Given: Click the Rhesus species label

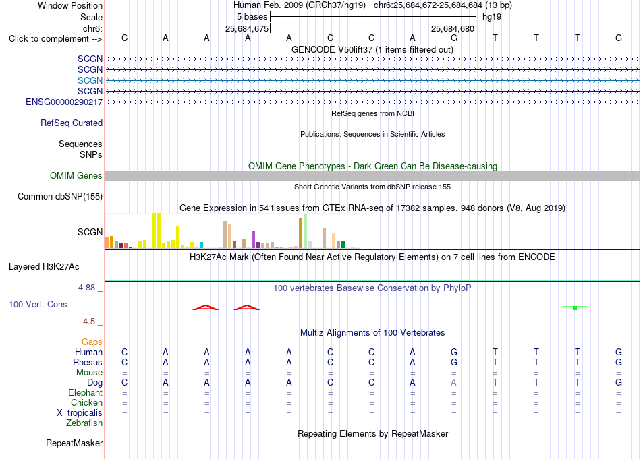Looking at the screenshot, I should coord(88,362).
